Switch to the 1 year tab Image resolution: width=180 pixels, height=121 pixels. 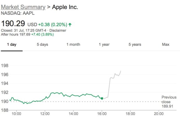(x=104, y=45)
